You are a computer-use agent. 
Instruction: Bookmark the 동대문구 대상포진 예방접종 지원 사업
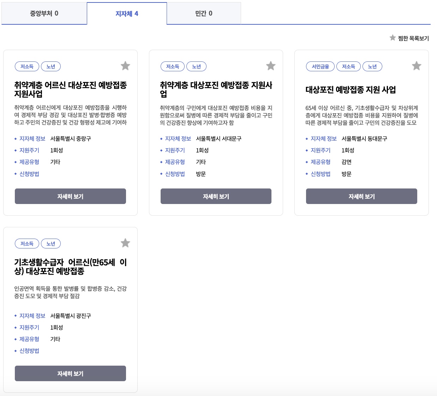coord(417,66)
